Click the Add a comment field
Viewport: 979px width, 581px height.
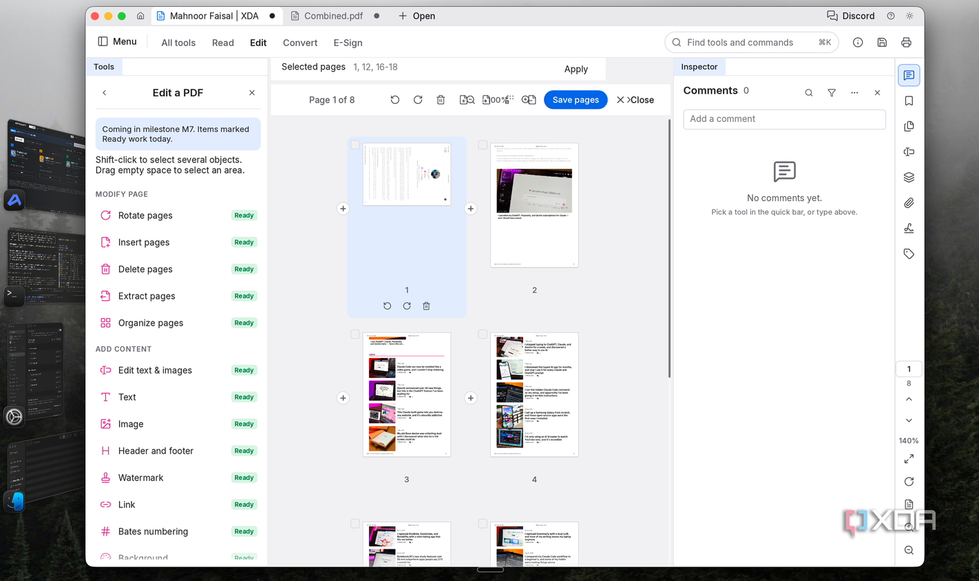coord(784,119)
